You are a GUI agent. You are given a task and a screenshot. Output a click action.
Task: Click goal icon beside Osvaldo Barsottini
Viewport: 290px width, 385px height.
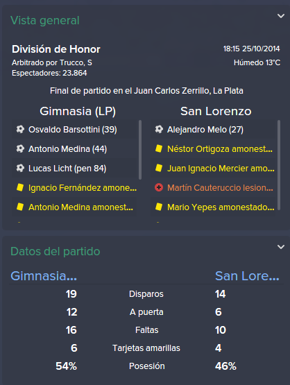(20, 129)
